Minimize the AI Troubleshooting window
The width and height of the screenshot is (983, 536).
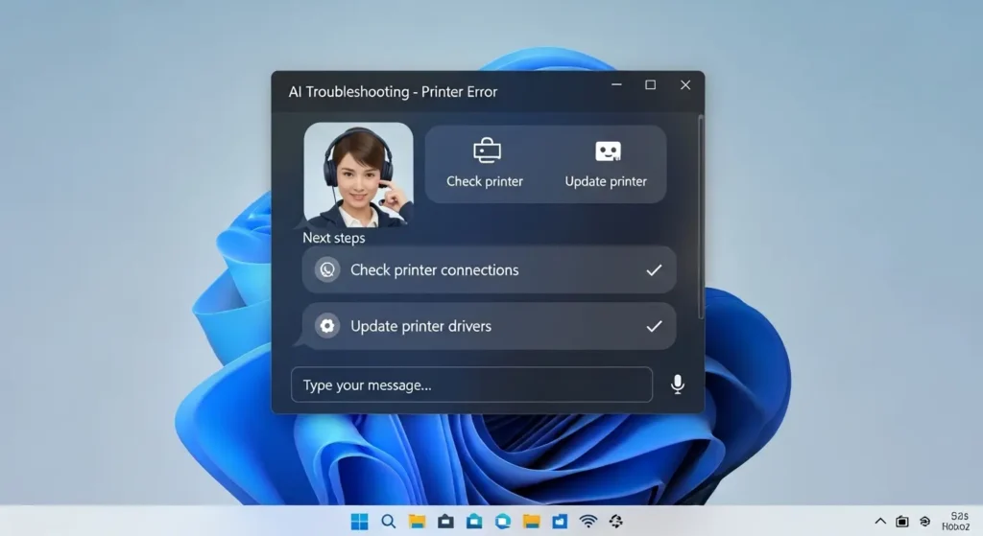617,84
